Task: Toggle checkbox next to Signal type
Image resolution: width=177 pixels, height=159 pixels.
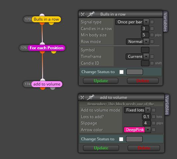Action: (152, 22)
